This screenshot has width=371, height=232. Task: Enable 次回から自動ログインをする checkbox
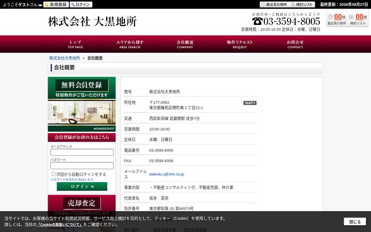pyautogui.click(x=53, y=174)
